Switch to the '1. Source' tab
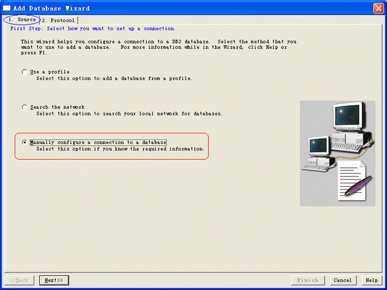Screen dimensions: 387x290 [x=22, y=20]
